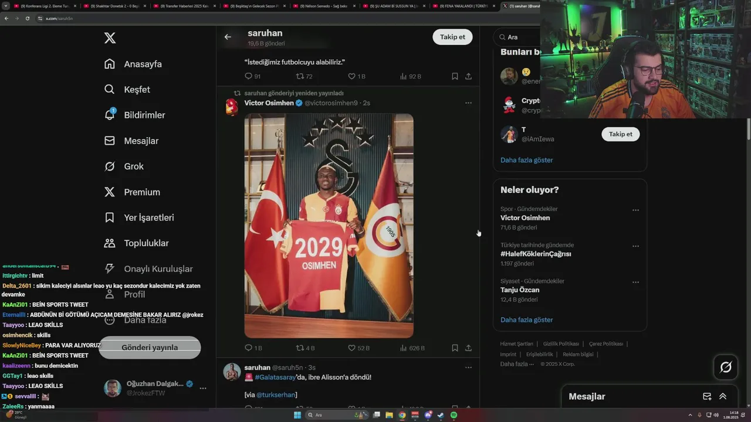Image resolution: width=751 pixels, height=422 pixels.
Task: Like the top post with 1 B likes
Action: (x=351, y=76)
